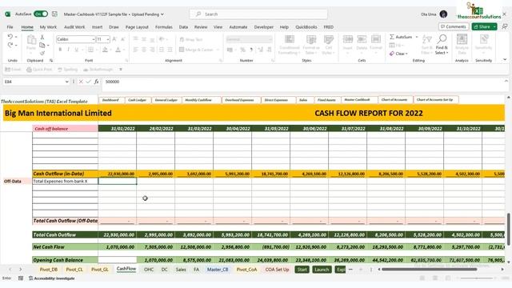
Task: Click Sort & Filter
Action: coord(426,45)
